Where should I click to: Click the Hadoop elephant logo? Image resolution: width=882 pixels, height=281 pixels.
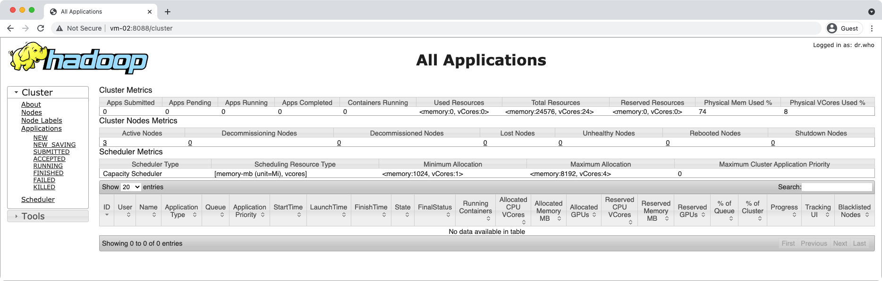(78, 58)
